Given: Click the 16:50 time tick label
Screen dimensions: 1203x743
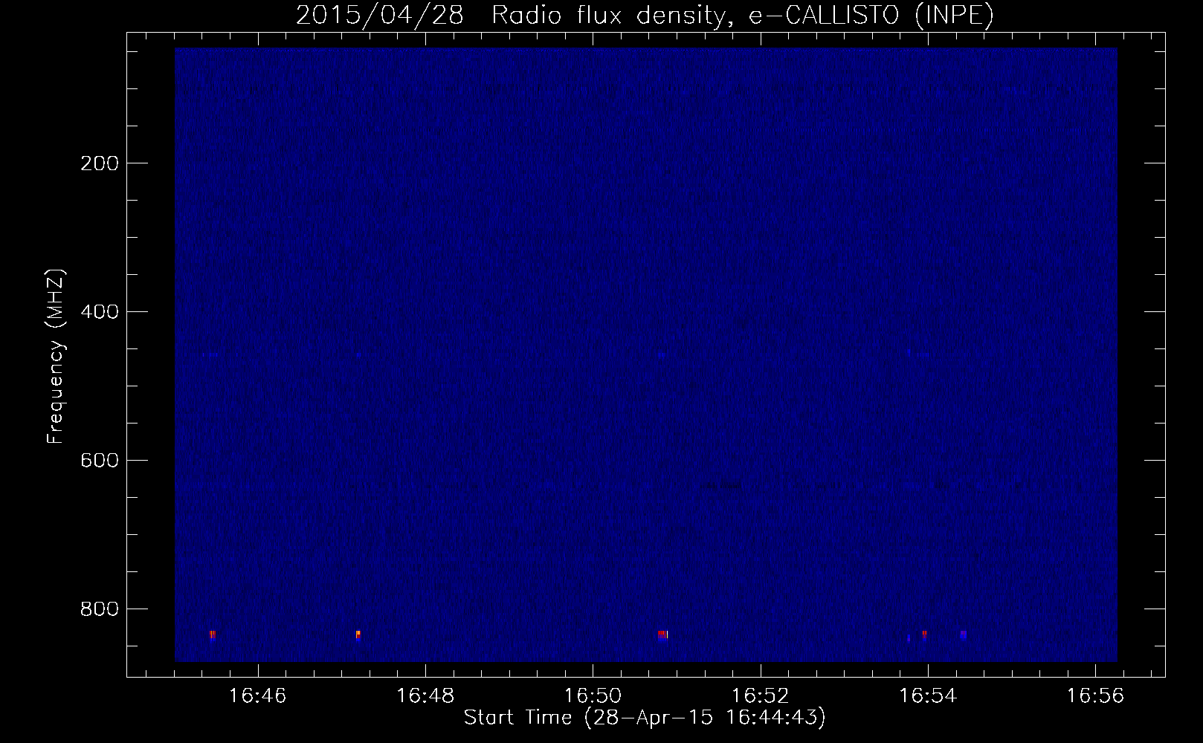Looking at the screenshot, I should (x=593, y=696).
